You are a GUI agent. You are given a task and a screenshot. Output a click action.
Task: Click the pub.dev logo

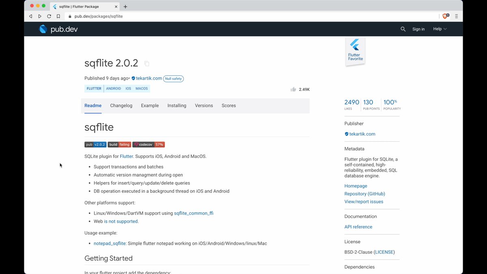point(58,29)
